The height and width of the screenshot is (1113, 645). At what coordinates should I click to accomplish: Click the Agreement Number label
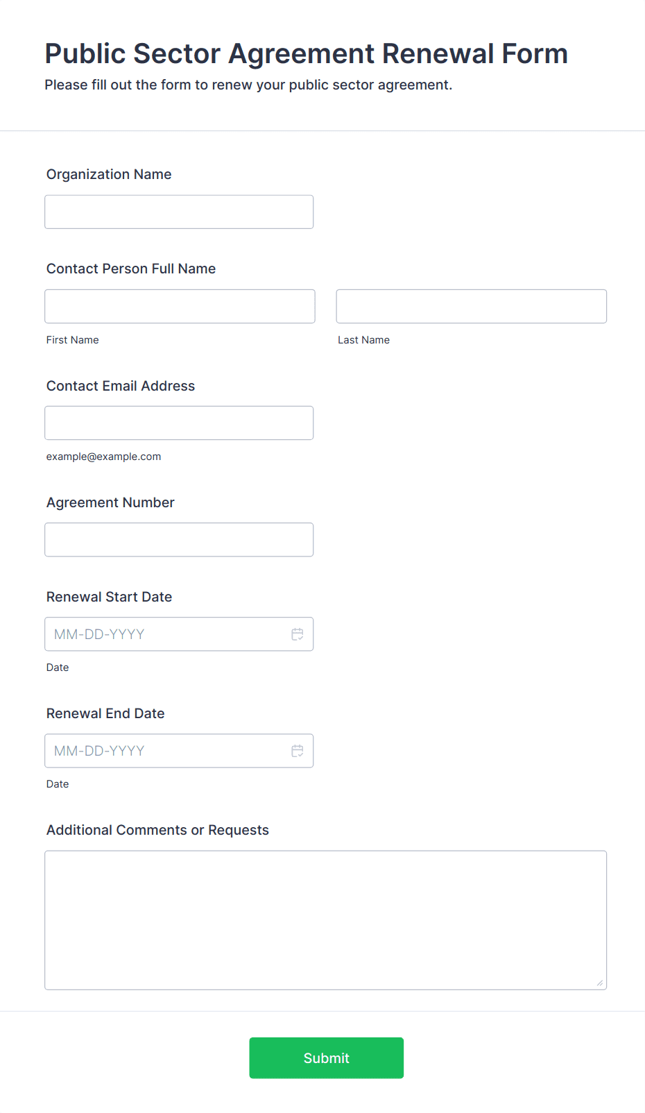click(x=110, y=502)
